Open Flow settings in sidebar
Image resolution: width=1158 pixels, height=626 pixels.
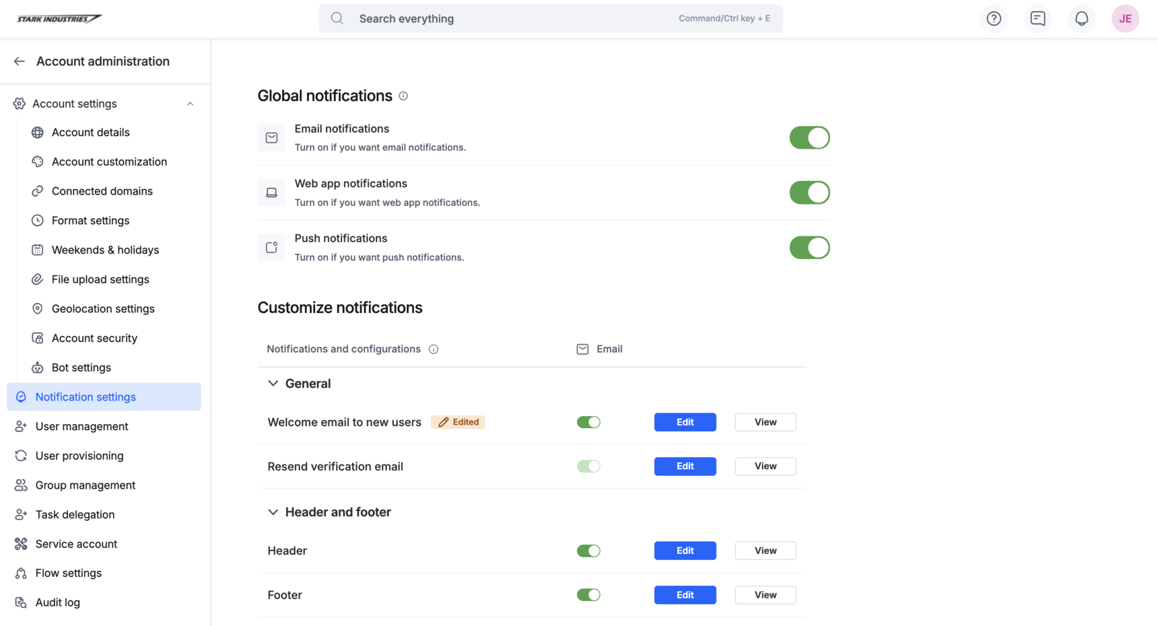[68, 573]
